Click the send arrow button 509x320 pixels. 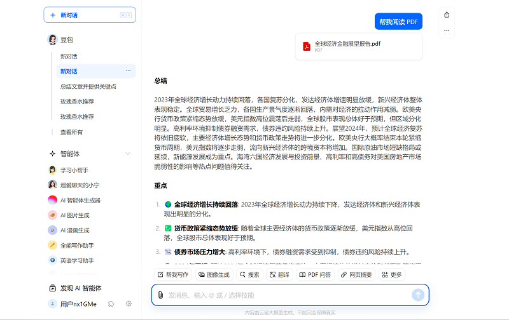tap(418, 295)
